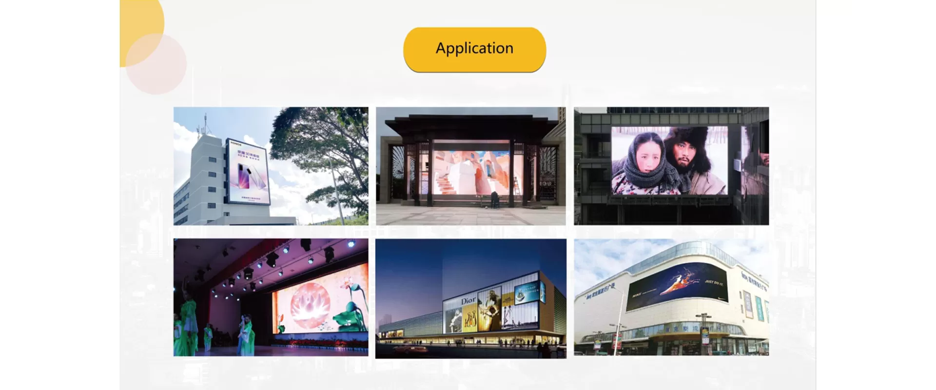
Task: Open the courtyard gate LED screen photo
Action: tap(470, 166)
